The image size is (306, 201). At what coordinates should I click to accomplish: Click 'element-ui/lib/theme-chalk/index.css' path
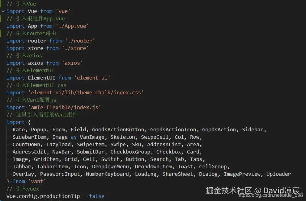86,92
